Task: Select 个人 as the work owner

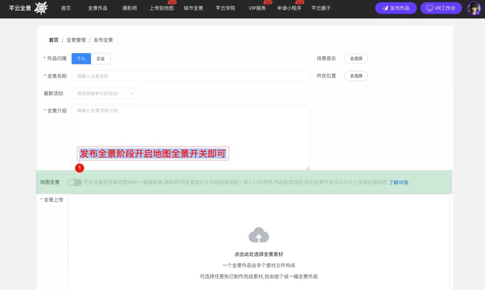Action: tap(81, 59)
